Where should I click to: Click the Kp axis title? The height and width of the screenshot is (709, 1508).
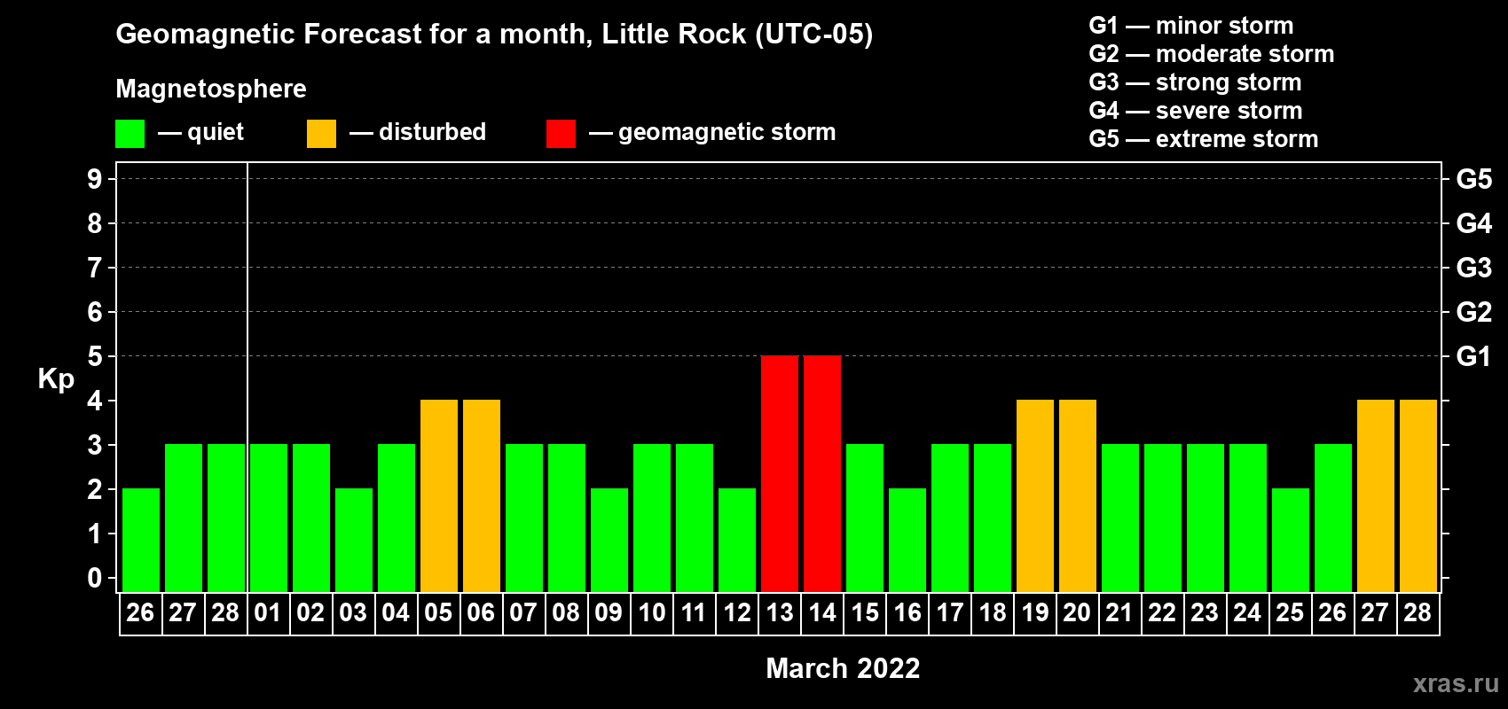click(x=56, y=379)
